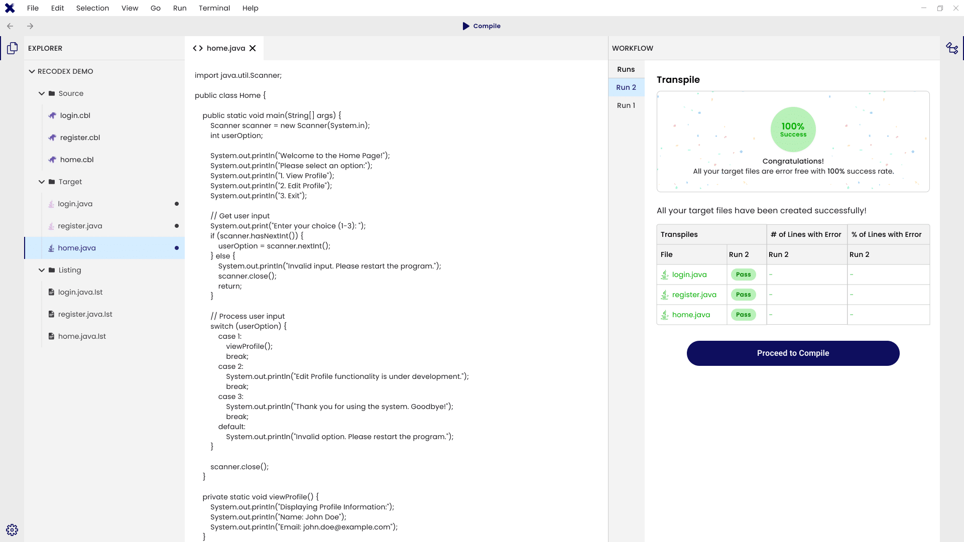Select register.java.lst in the Listing folder
Screen dimensions: 964x542
84,314
